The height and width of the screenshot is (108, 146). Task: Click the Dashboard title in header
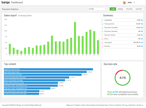[17, 2]
